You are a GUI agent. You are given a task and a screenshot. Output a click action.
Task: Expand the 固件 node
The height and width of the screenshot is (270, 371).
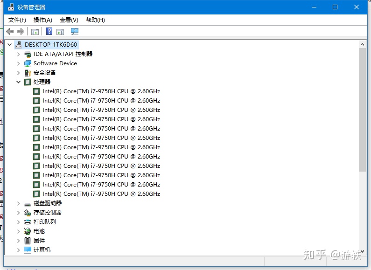pyautogui.click(x=19, y=241)
